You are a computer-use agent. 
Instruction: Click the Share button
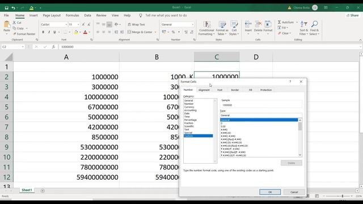tap(352, 15)
